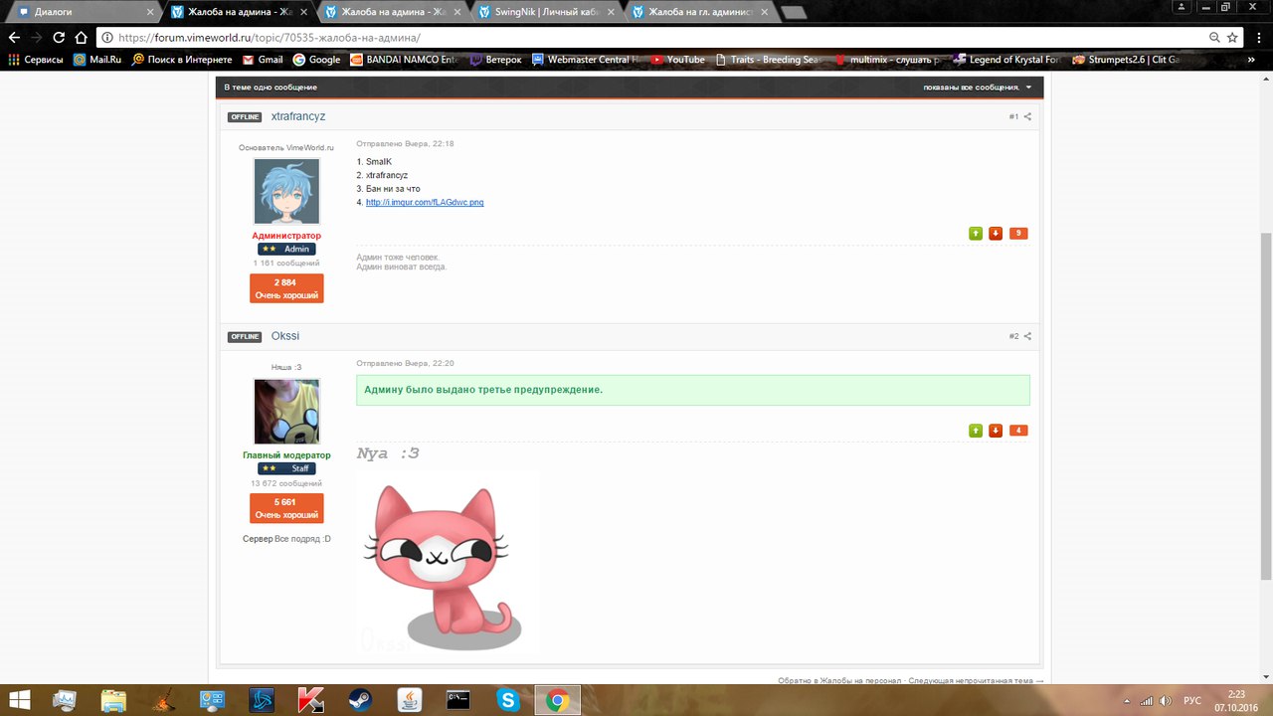Image resolution: width=1273 pixels, height=716 pixels.
Task: Switch to Жалоба на гл. администратора tab
Action: pos(699,13)
